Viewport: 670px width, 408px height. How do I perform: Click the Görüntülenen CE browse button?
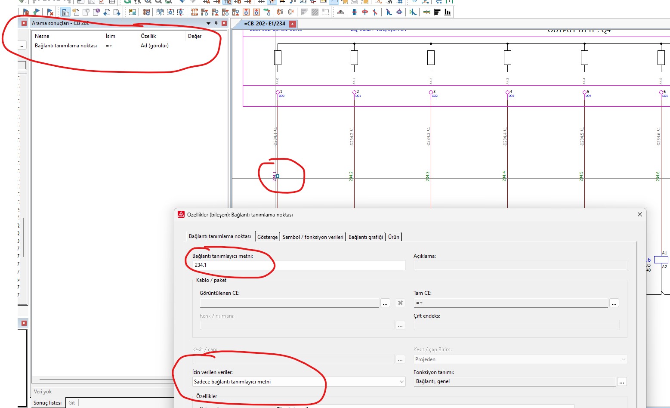(x=385, y=303)
